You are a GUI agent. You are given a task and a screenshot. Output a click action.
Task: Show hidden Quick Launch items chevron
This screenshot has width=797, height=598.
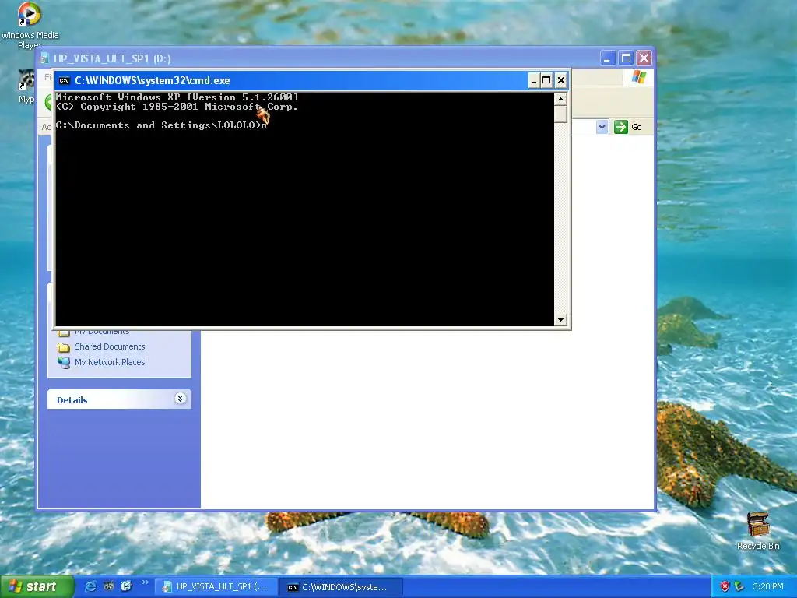click(145, 582)
